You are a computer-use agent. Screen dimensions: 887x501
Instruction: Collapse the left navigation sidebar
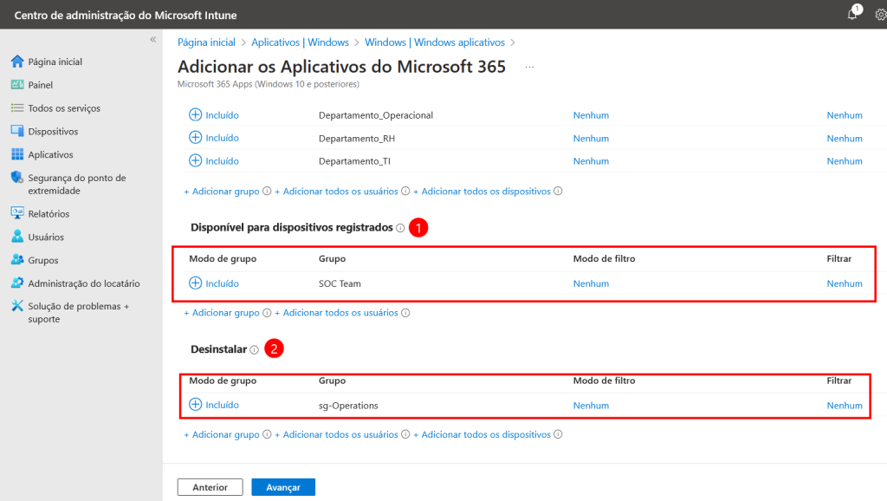[152, 40]
